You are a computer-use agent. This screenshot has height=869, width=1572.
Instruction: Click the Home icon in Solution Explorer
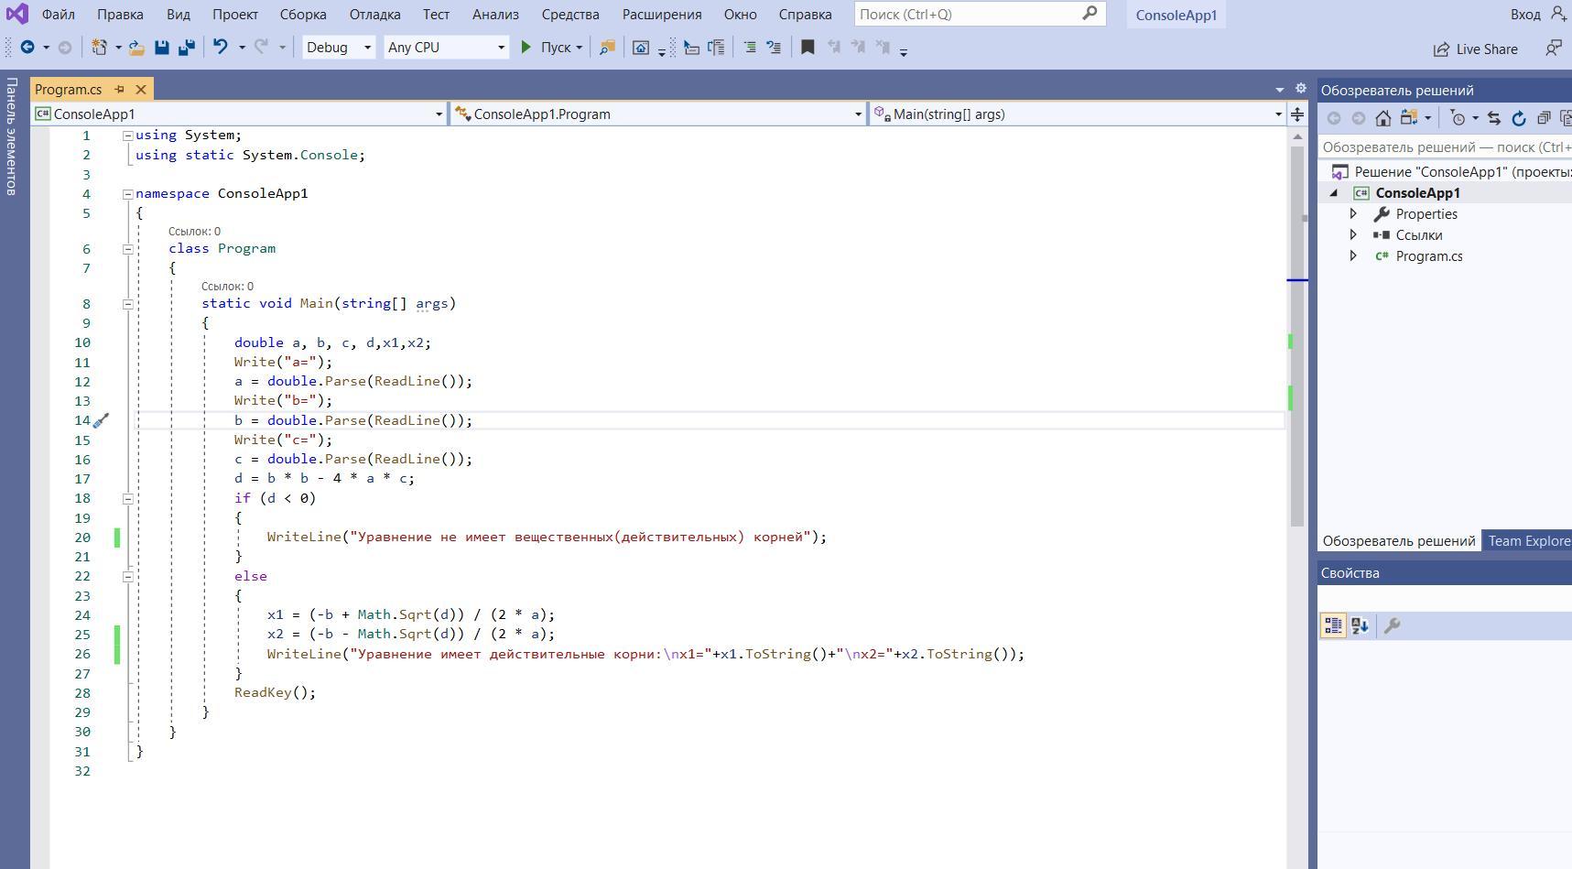click(x=1383, y=118)
